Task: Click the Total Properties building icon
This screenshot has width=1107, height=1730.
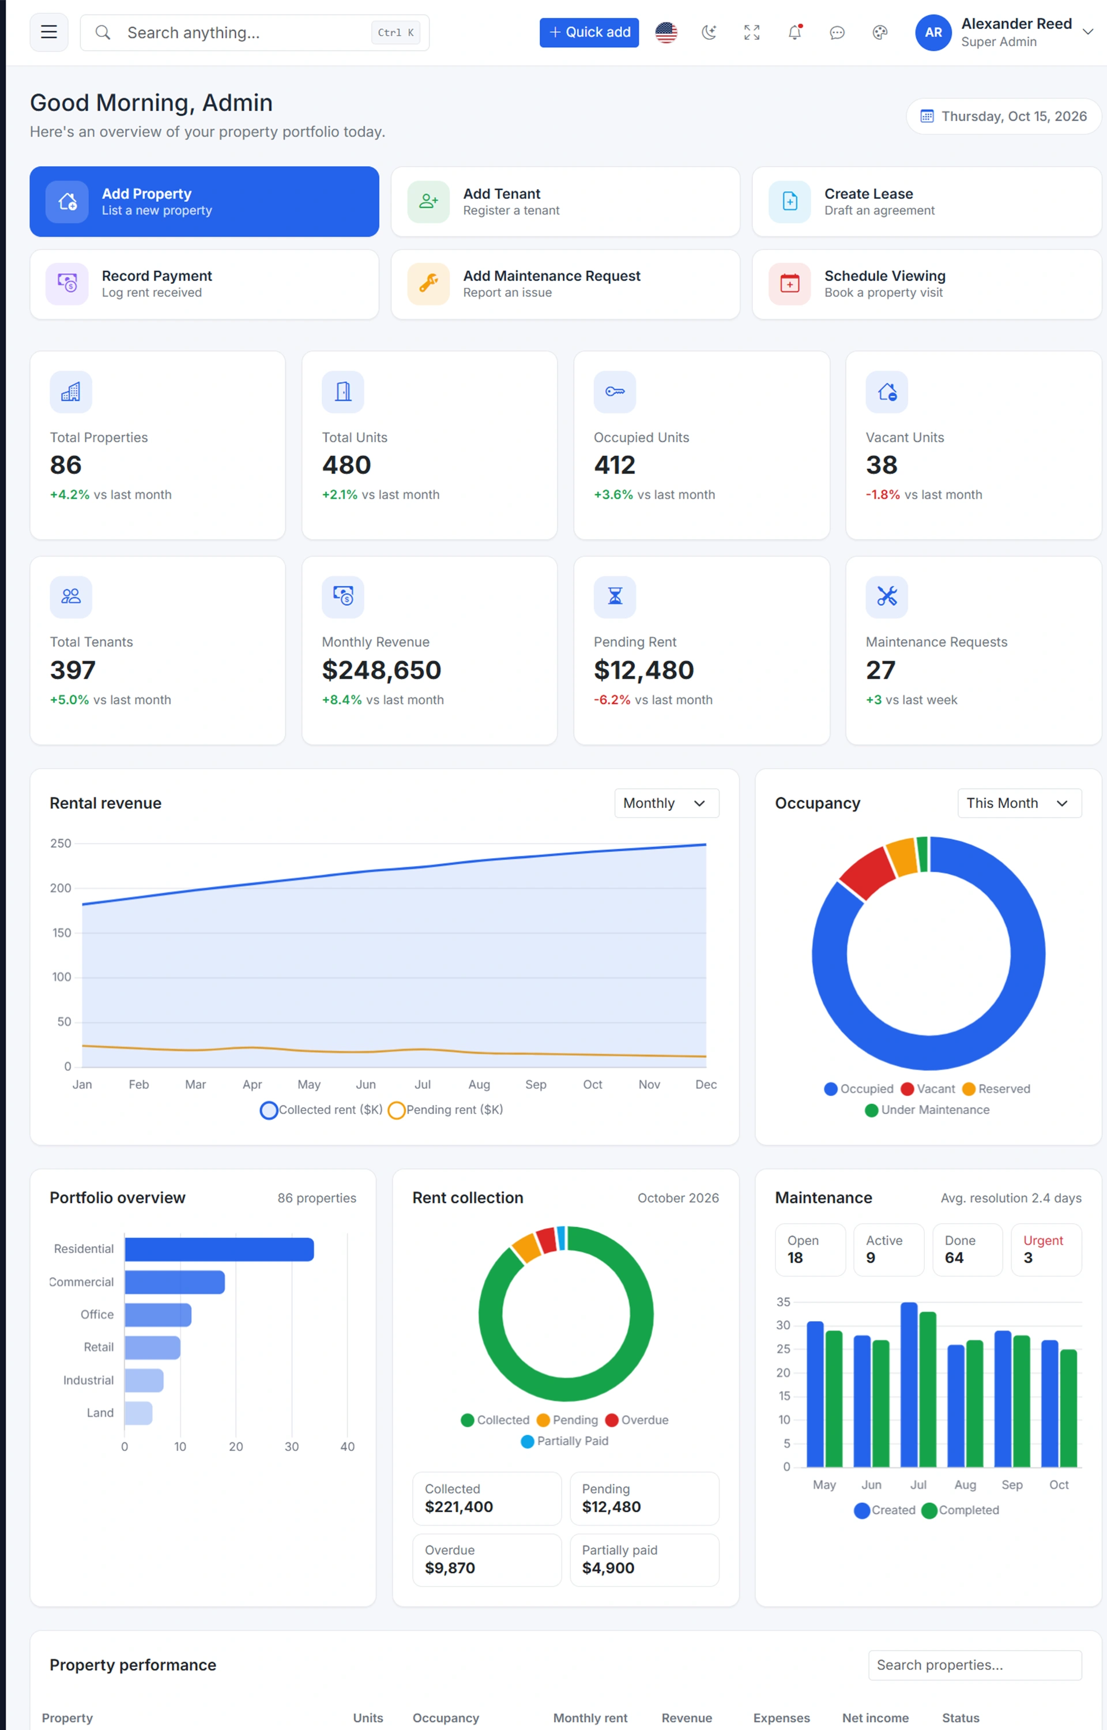Action: pyautogui.click(x=70, y=392)
